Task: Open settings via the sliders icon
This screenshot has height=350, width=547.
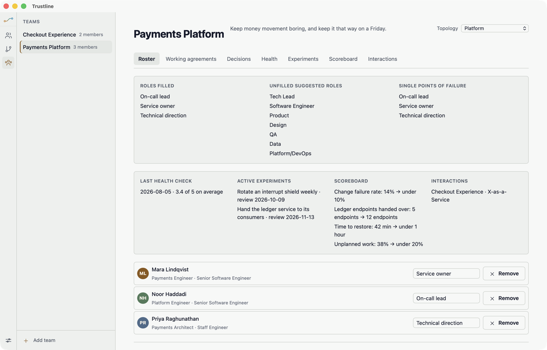Action: click(x=8, y=341)
